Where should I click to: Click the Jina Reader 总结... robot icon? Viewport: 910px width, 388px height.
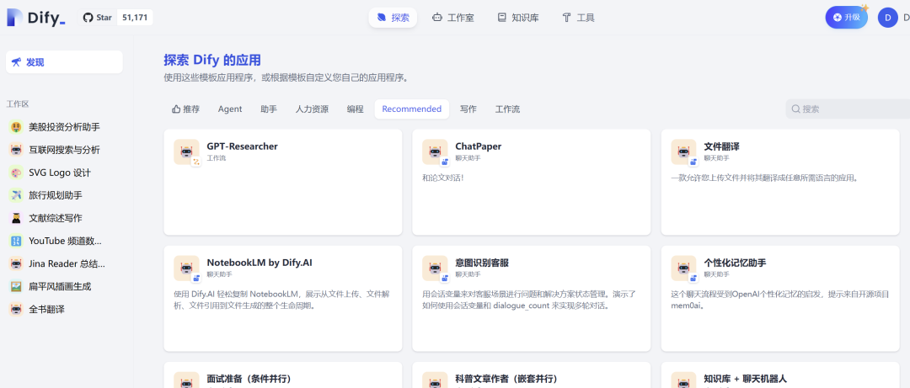(16, 264)
